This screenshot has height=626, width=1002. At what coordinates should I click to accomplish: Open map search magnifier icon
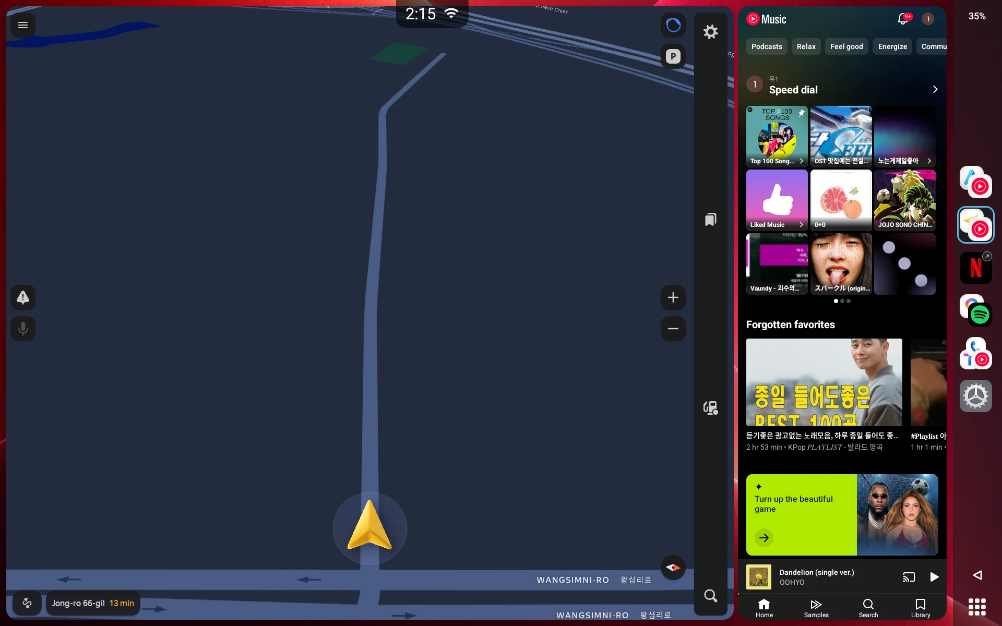(710, 596)
